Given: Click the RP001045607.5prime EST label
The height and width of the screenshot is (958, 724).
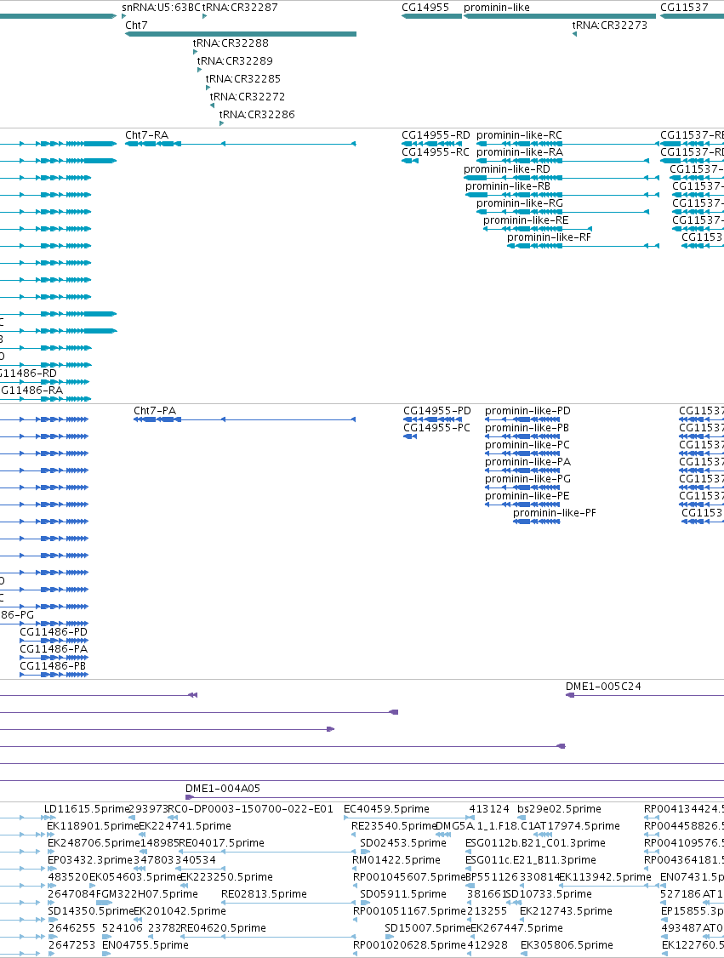Looking at the screenshot, I should click(410, 877).
